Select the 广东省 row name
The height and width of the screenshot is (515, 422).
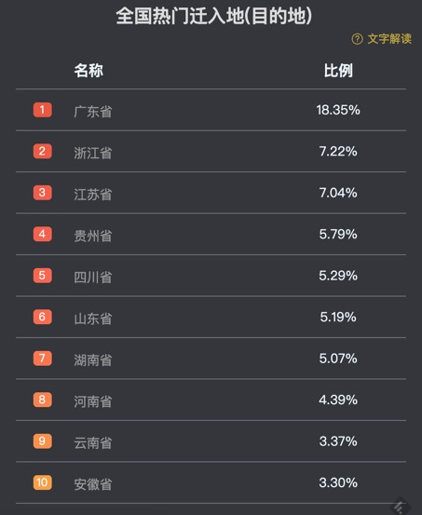93,112
